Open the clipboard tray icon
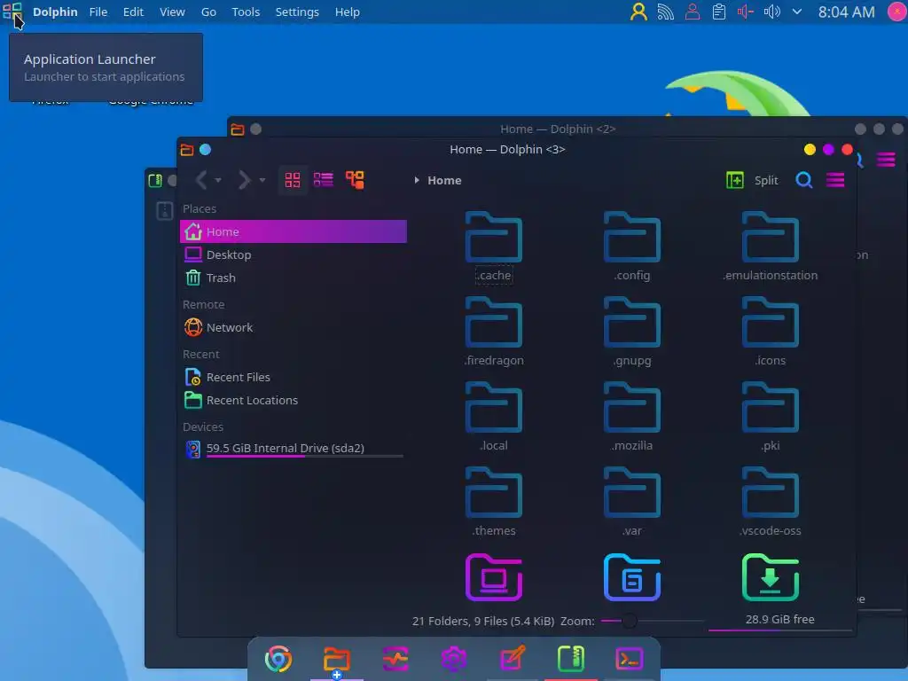The width and height of the screenshot is (908, 681). 718,12
